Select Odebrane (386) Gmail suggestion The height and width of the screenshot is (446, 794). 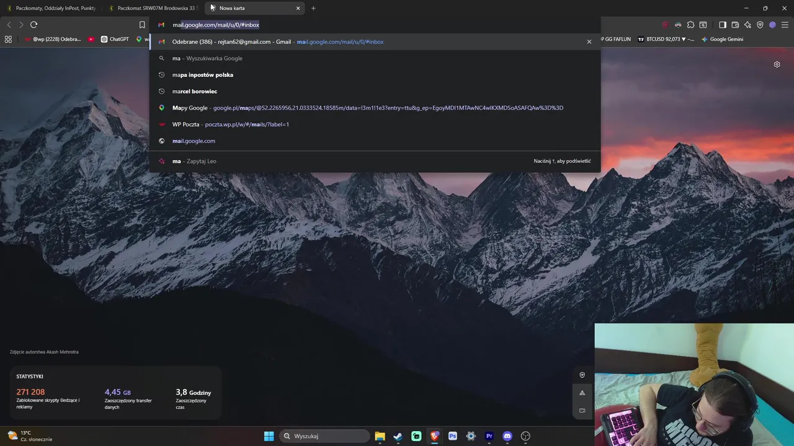coord(375,42)
